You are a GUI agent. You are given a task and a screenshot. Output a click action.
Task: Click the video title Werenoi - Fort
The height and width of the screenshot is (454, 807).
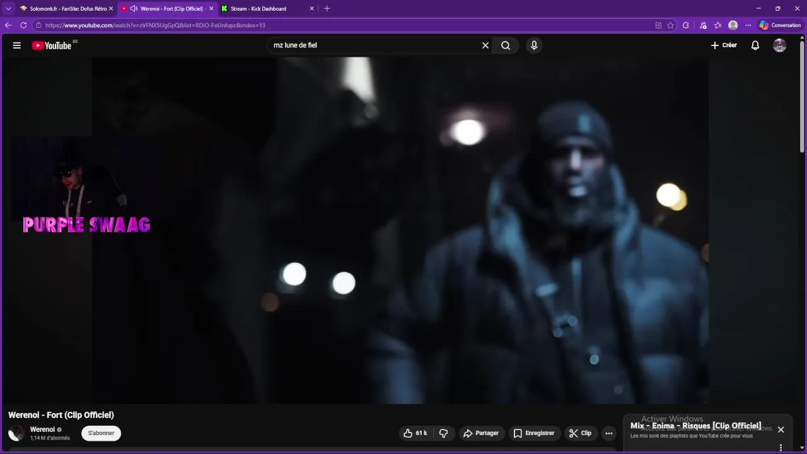61,415
